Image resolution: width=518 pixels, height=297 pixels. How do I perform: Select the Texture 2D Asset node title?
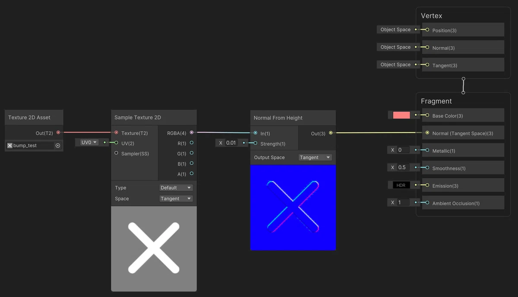coord(29,118)
